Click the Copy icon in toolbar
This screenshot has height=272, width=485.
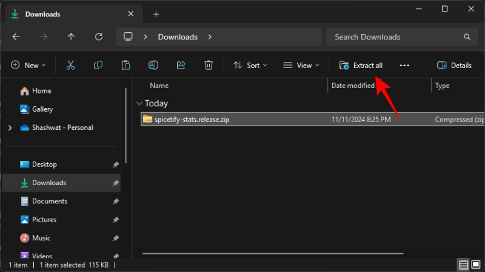pos(98,65)
